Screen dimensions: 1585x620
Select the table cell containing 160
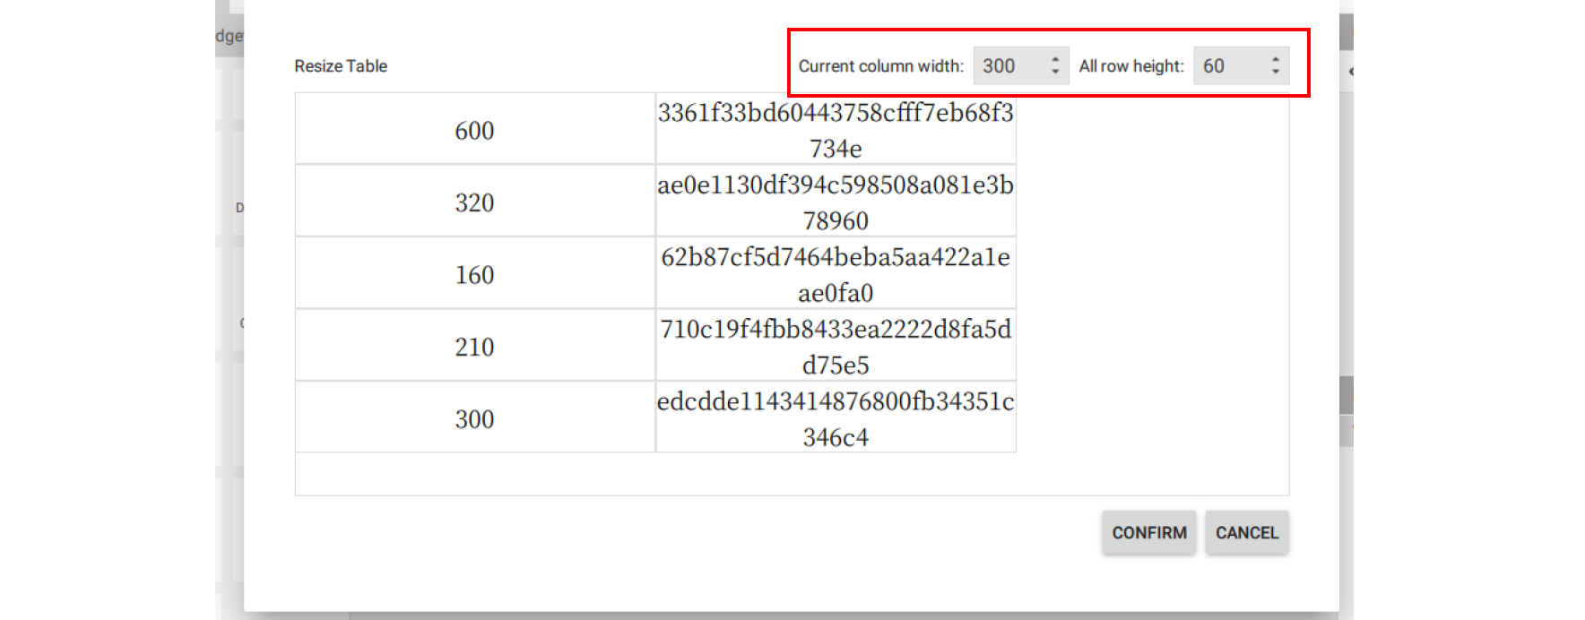(474, 274)
